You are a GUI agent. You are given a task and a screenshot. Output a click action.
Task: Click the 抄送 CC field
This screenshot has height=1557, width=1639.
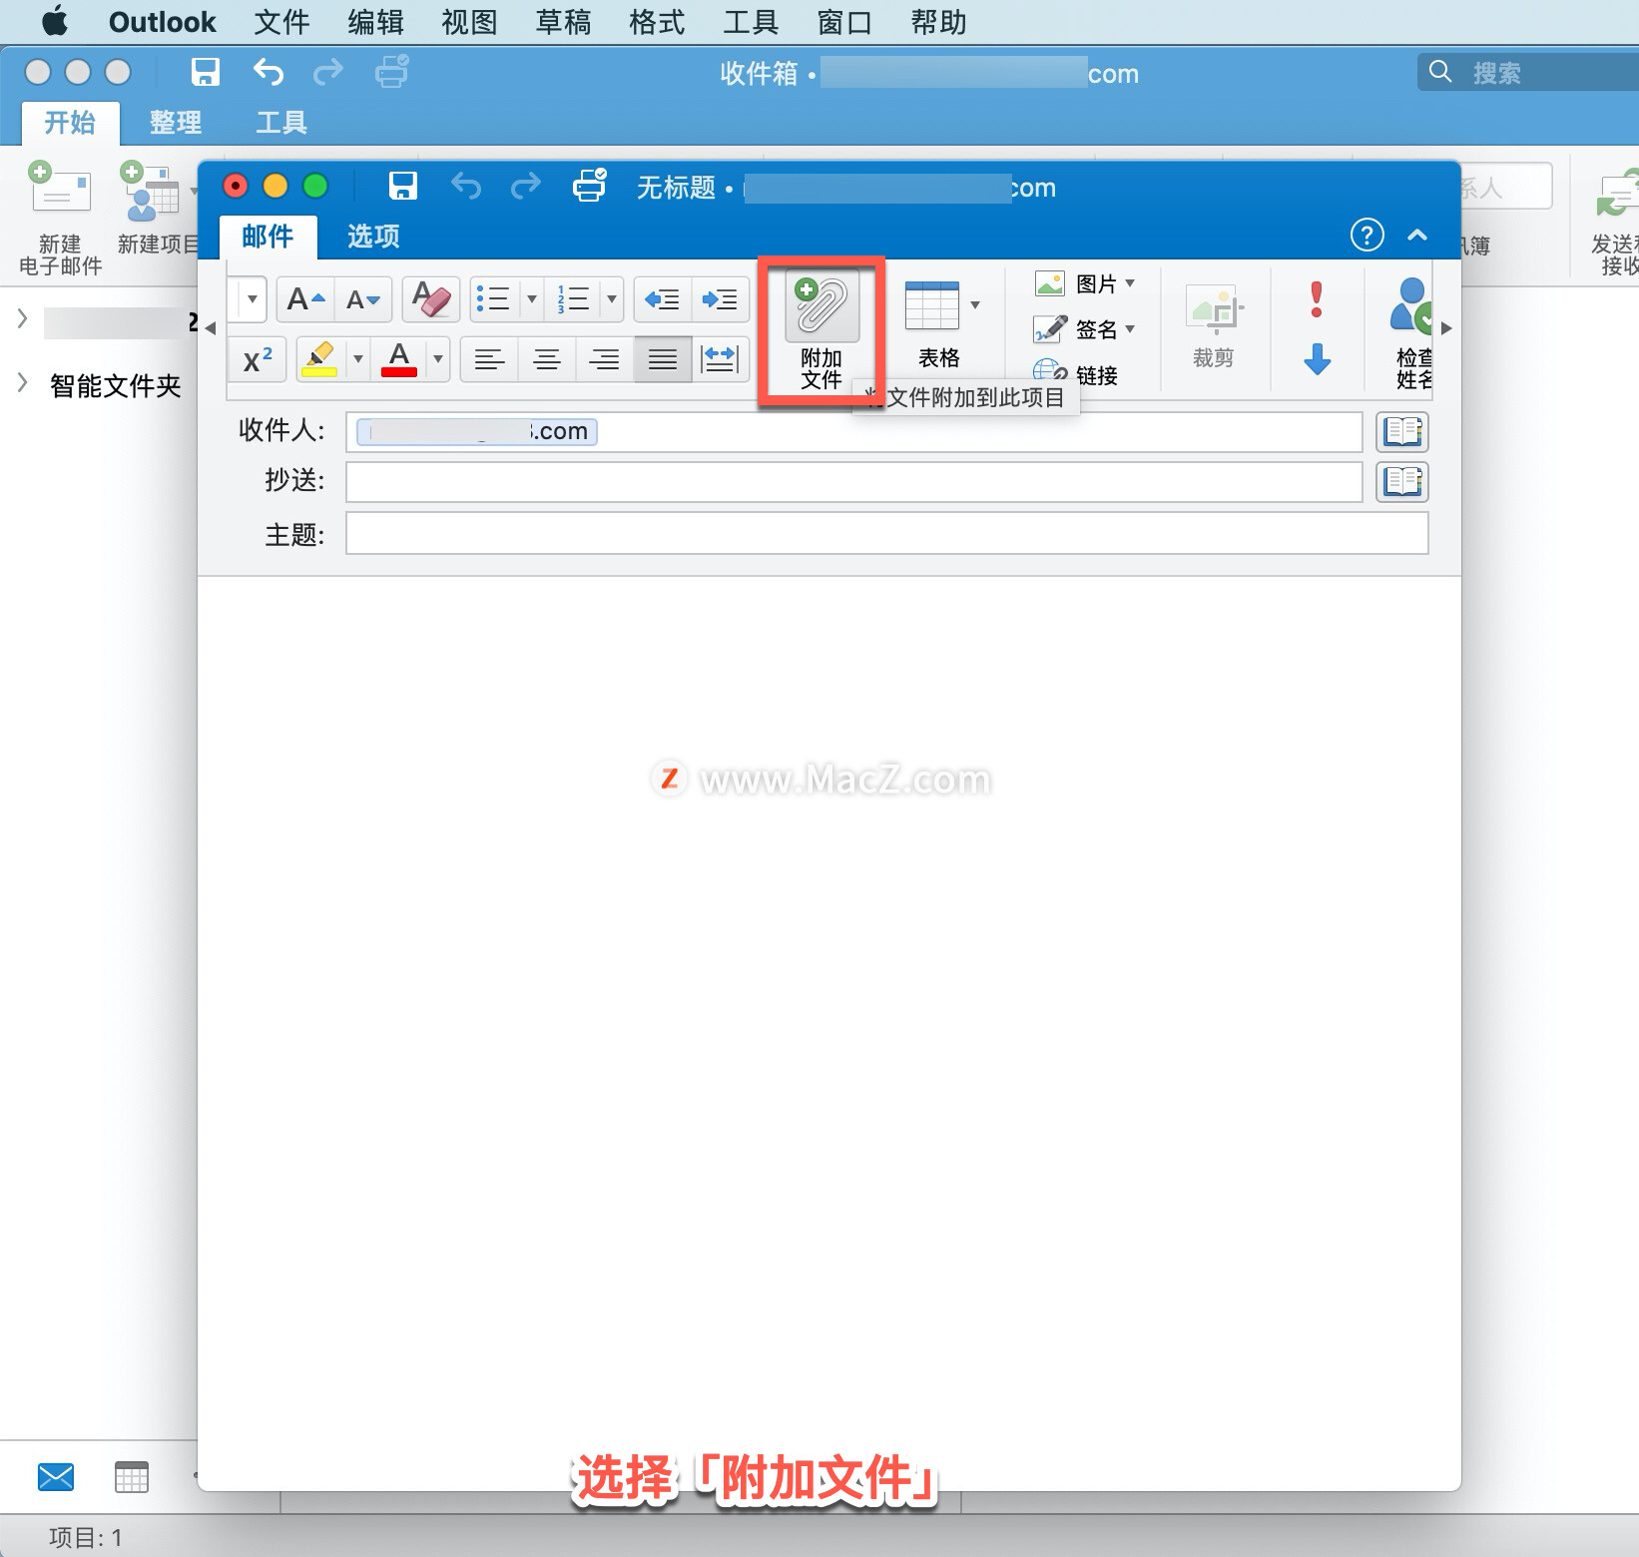tap(854, 482)
